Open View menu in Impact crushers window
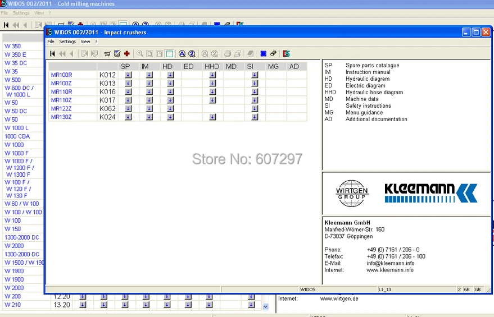Image resolution: width=494 pixels, height=317 pixels. [85, 42]
